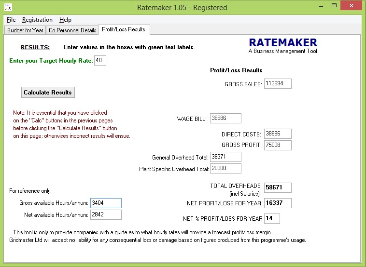Click Net Profit/Loss For Year field

[x=278, y=203]
